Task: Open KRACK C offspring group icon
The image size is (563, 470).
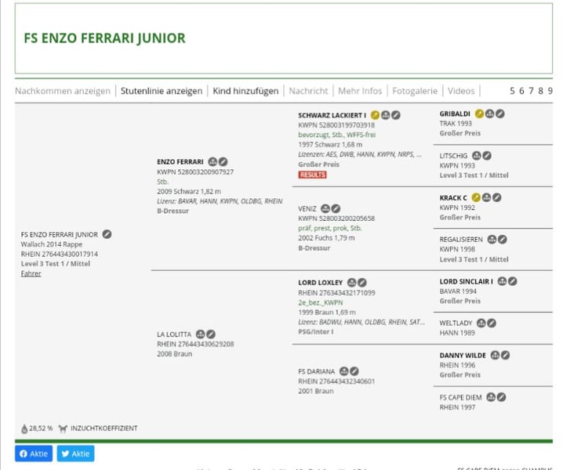Action: pos(486,197)
